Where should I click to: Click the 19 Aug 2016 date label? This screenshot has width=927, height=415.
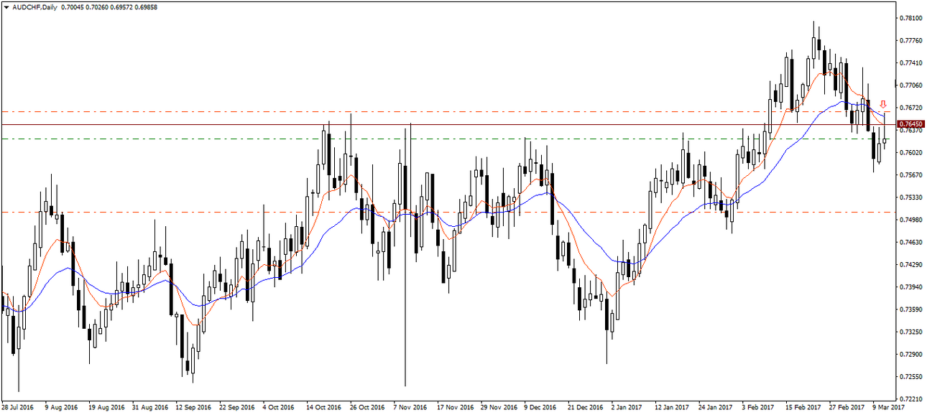click(x=105, y=407)
